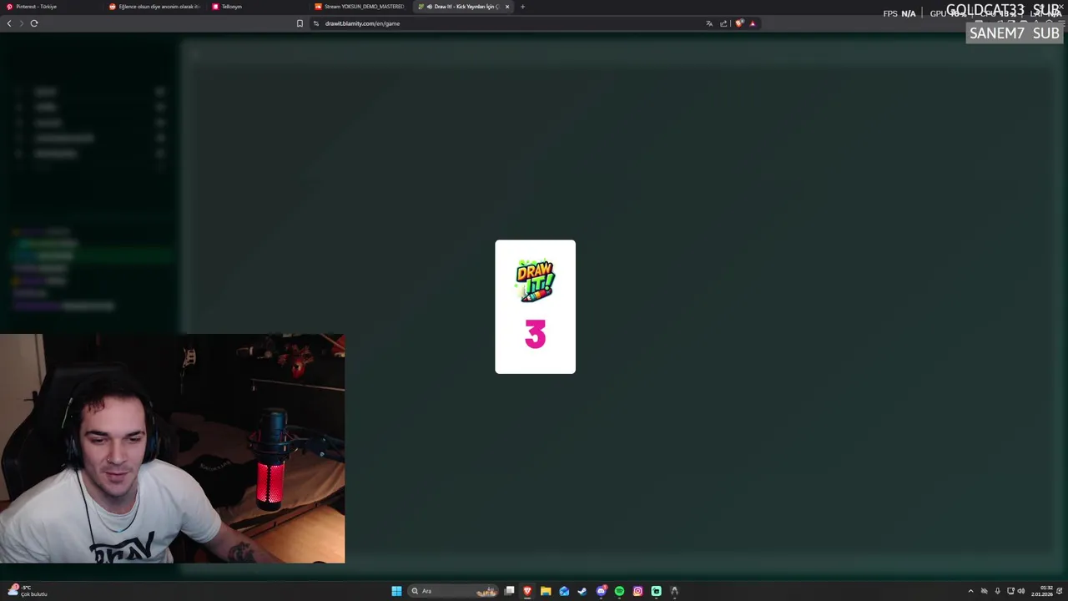The image size is (1068, 601).
Task: Click the microphone tray icon
Action: point(997,591)
